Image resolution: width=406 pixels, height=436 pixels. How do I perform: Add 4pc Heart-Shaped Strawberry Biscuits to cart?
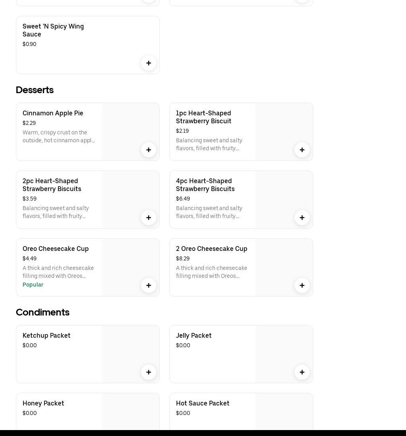tap(302, 218)
